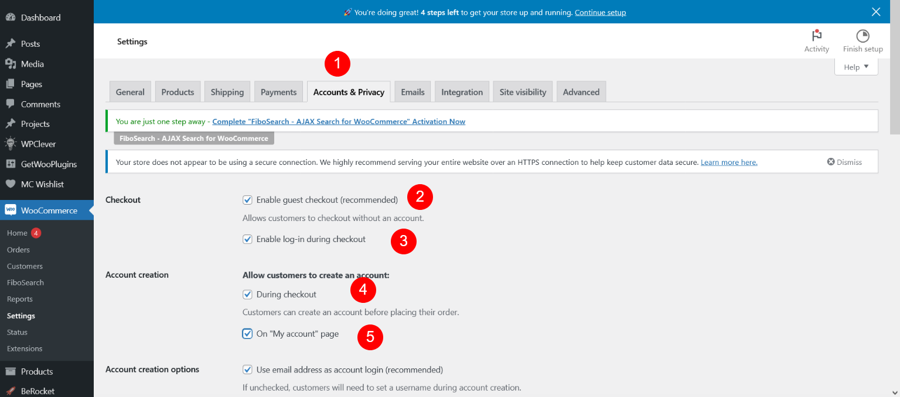The width and height of the screenshot is (900, 397).
Task: Open FiboSearch in WooCommerce submenu
Action: point(25,282)
